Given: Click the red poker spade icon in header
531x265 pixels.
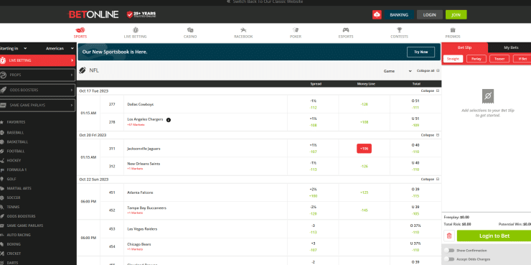Looking at the screenshot, I should click(377, 14).
